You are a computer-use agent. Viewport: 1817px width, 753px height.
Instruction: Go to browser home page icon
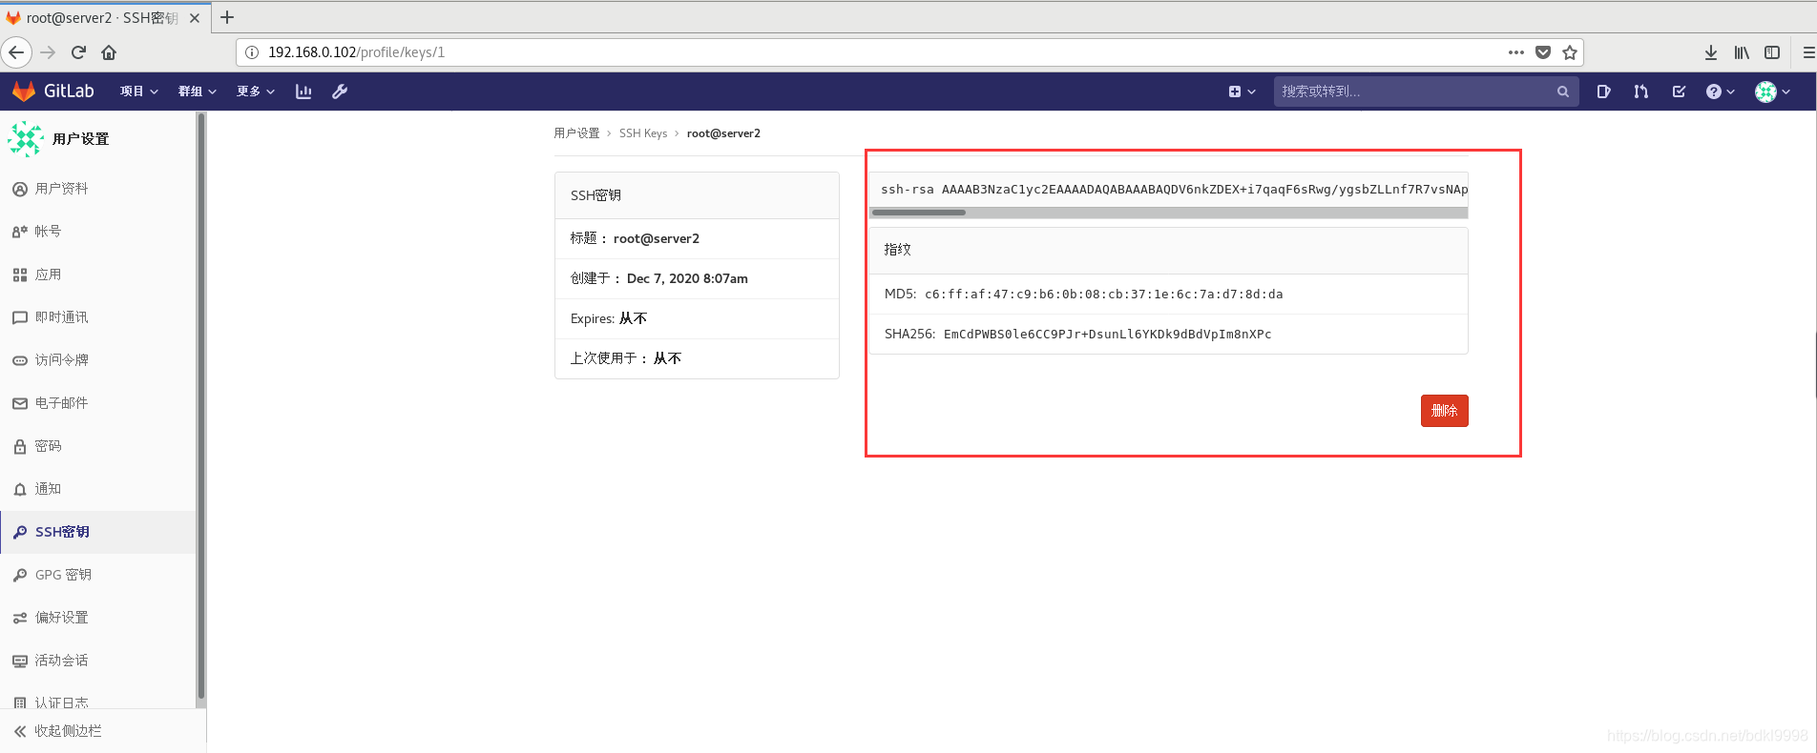click(109, 52)
